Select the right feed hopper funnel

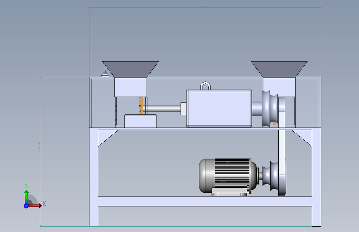coord(279,69)
